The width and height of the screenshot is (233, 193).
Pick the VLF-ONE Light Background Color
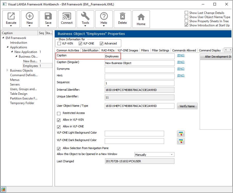(x=181, y=134)
